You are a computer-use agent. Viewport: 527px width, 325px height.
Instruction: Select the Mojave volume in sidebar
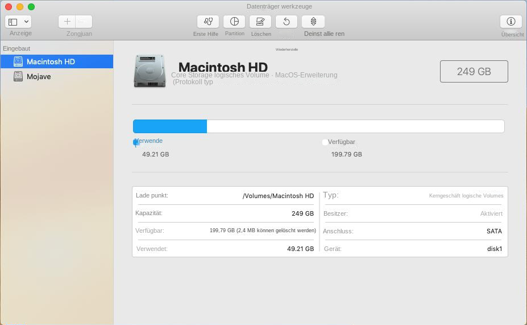pyautogui.click(x=39, y=76)
